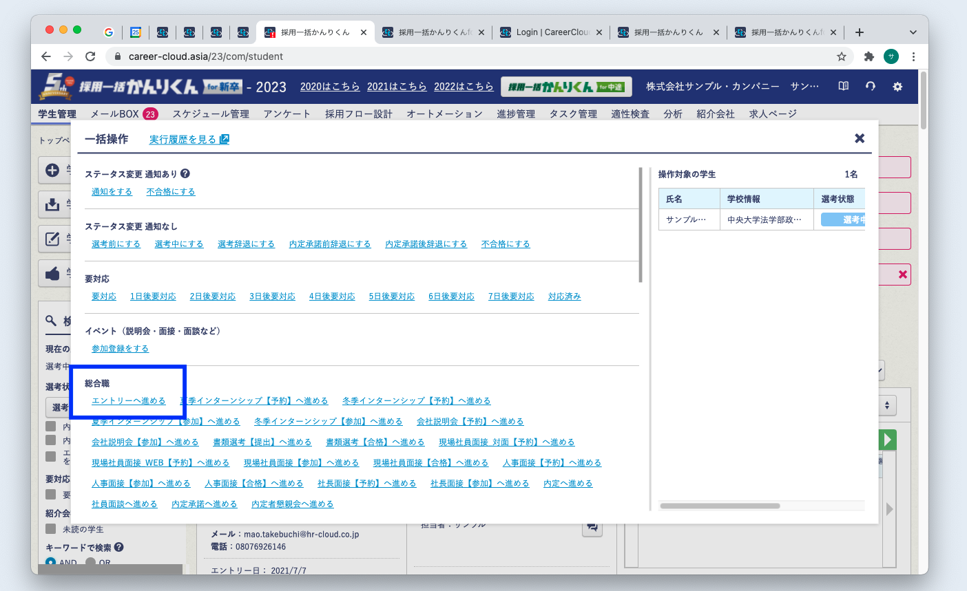Open the Chrome three-dot menu
967x591 pixels.
click(x=913, y=56)
